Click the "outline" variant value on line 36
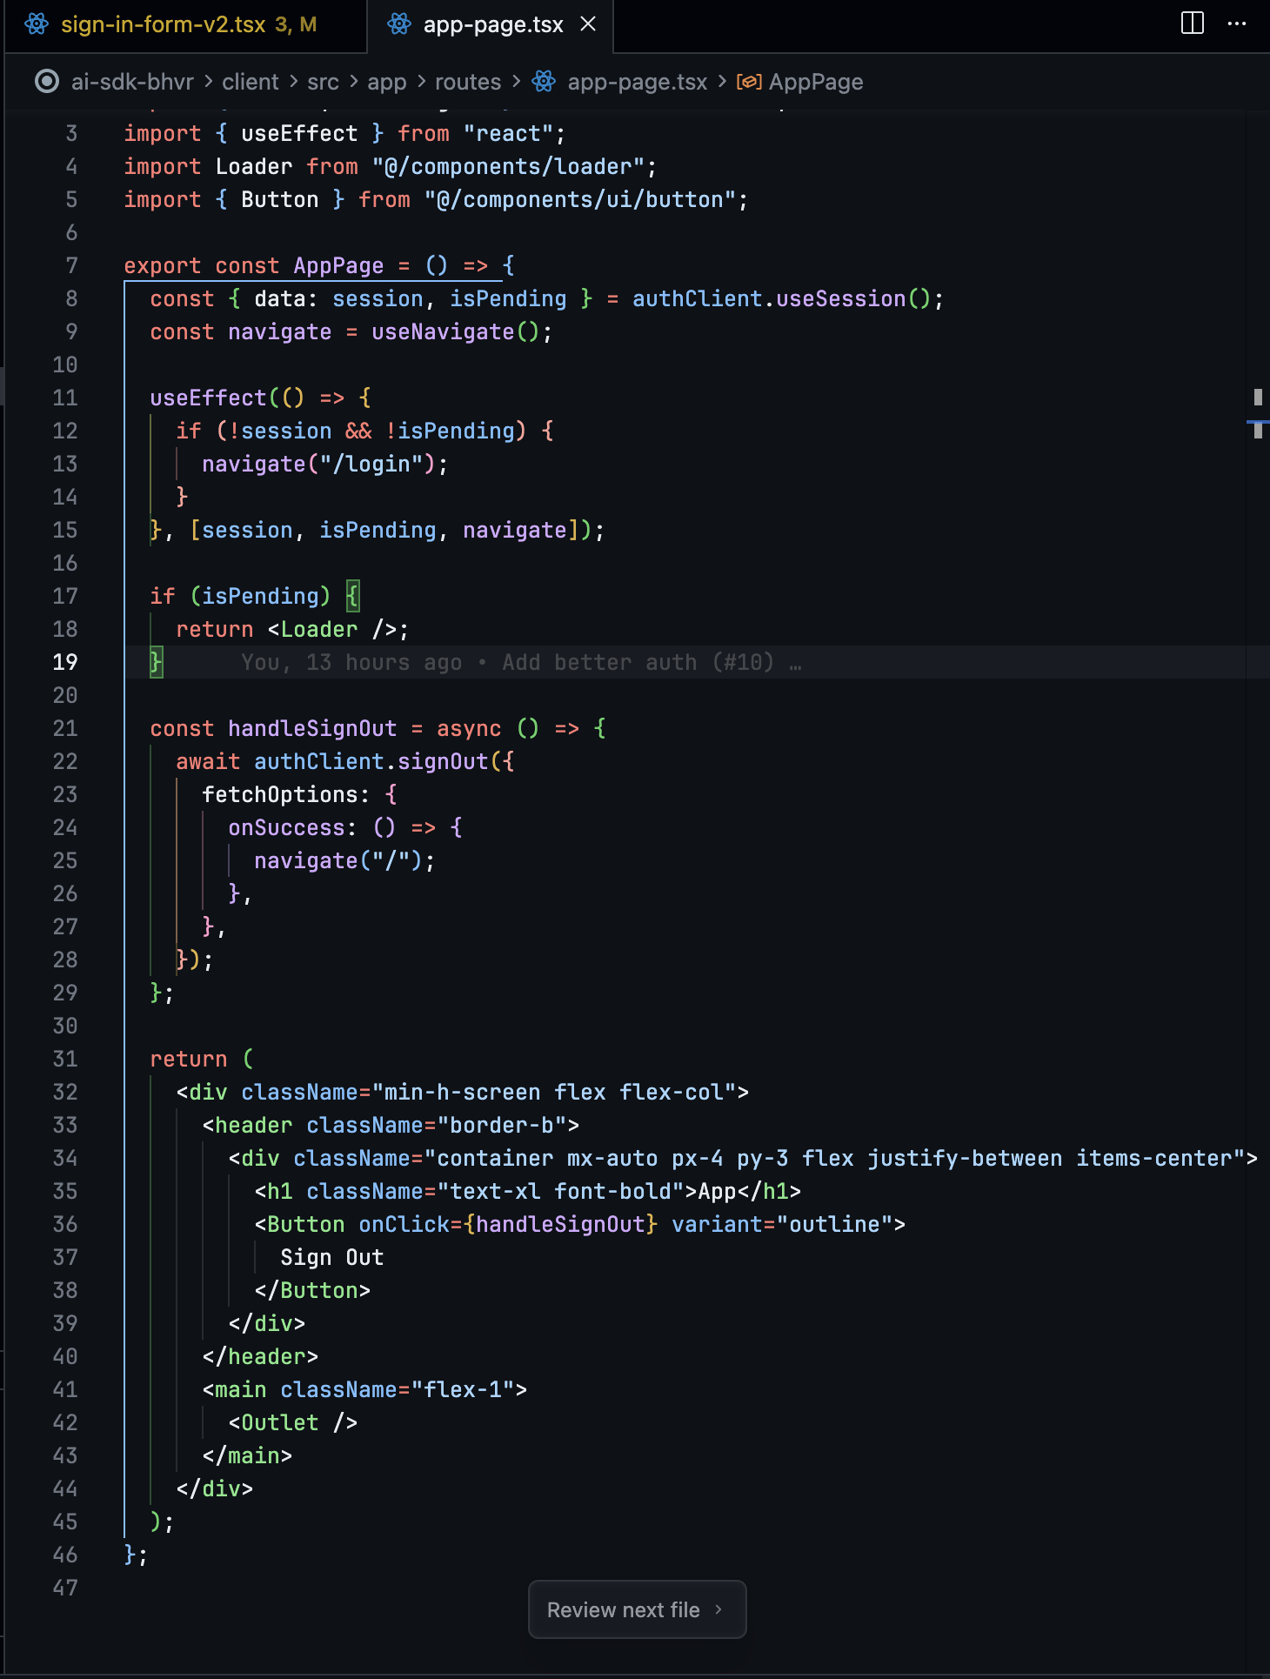Screen dimensions: 1270x1679 [834, 1225]
